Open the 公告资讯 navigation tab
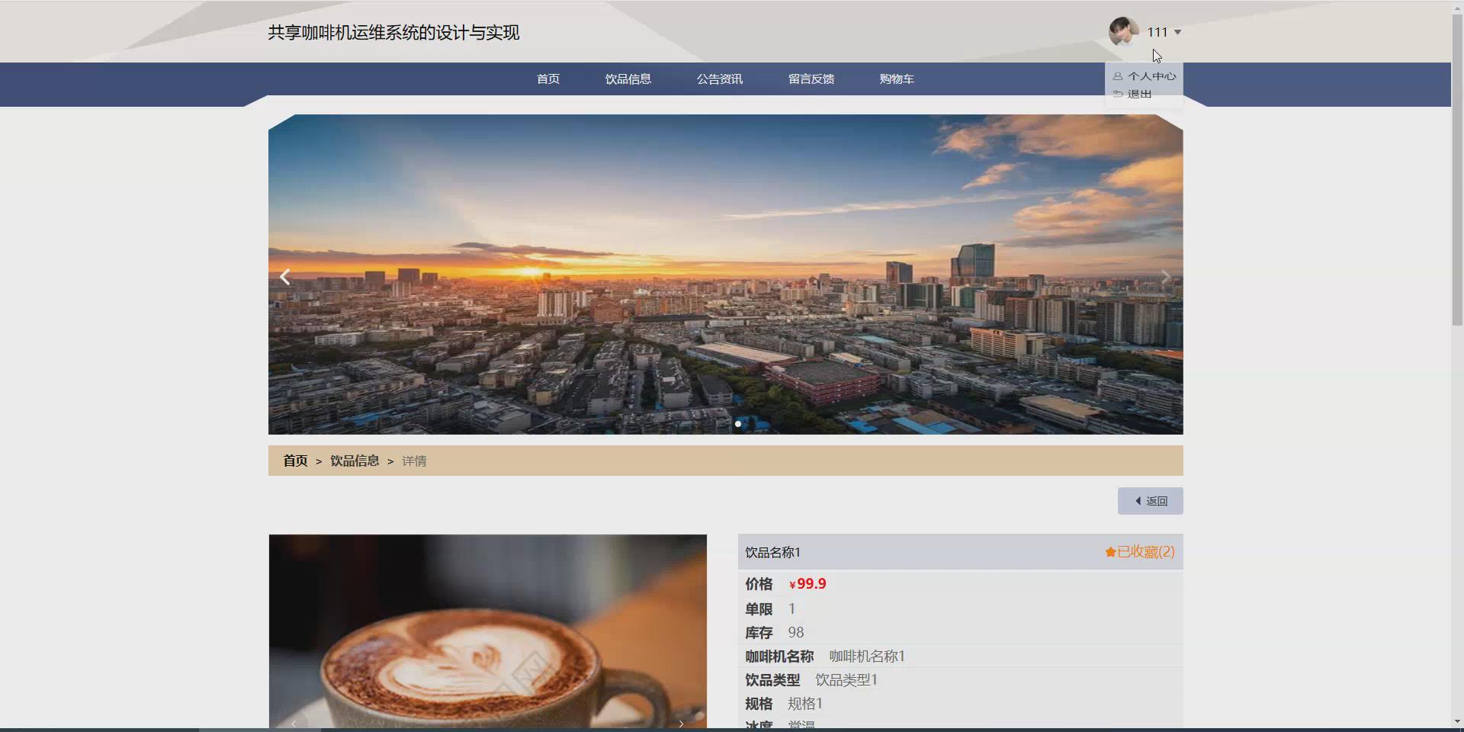Viewport: 1464px width, 732px height. pos(720,79)
